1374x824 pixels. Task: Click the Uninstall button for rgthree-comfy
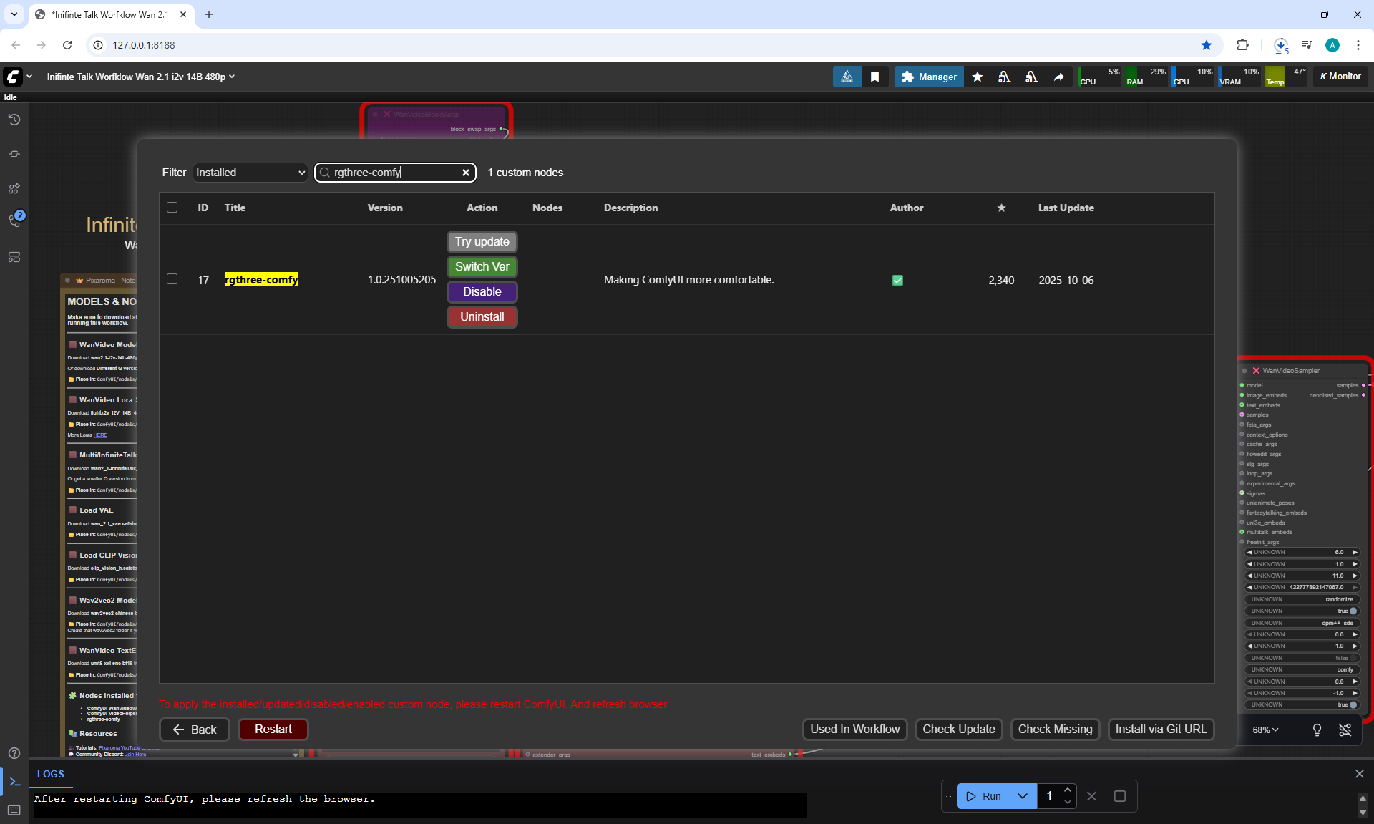click(482, 316)
